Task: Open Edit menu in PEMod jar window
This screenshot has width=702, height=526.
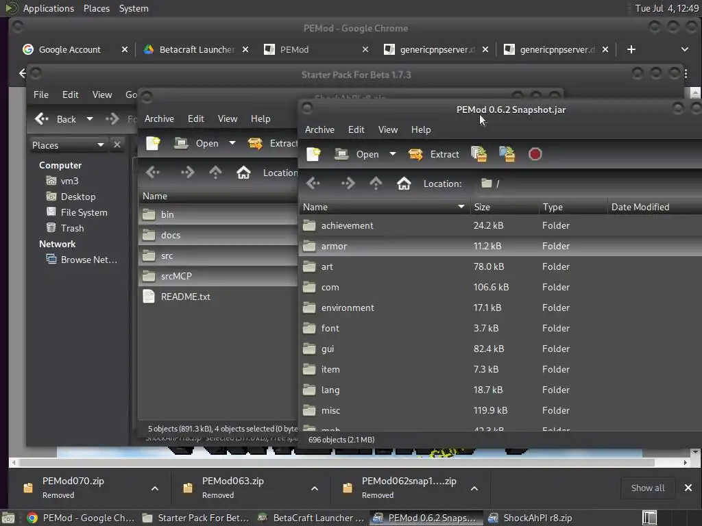Action: (x=356, y=129)
